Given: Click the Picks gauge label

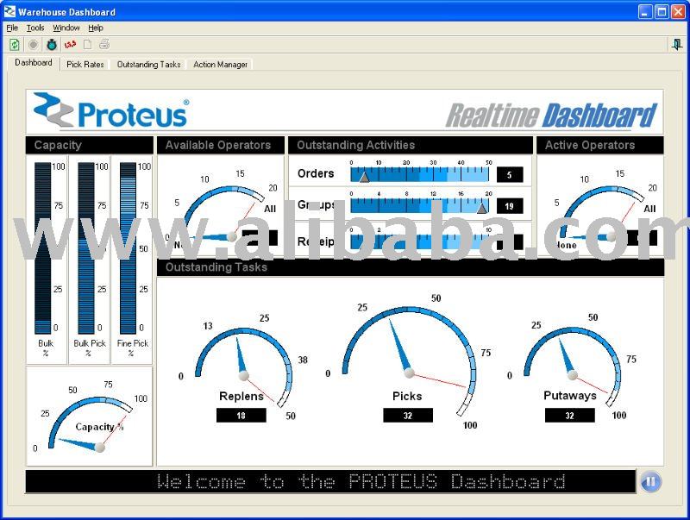Looking at the screenshot, I should (407, 396).
